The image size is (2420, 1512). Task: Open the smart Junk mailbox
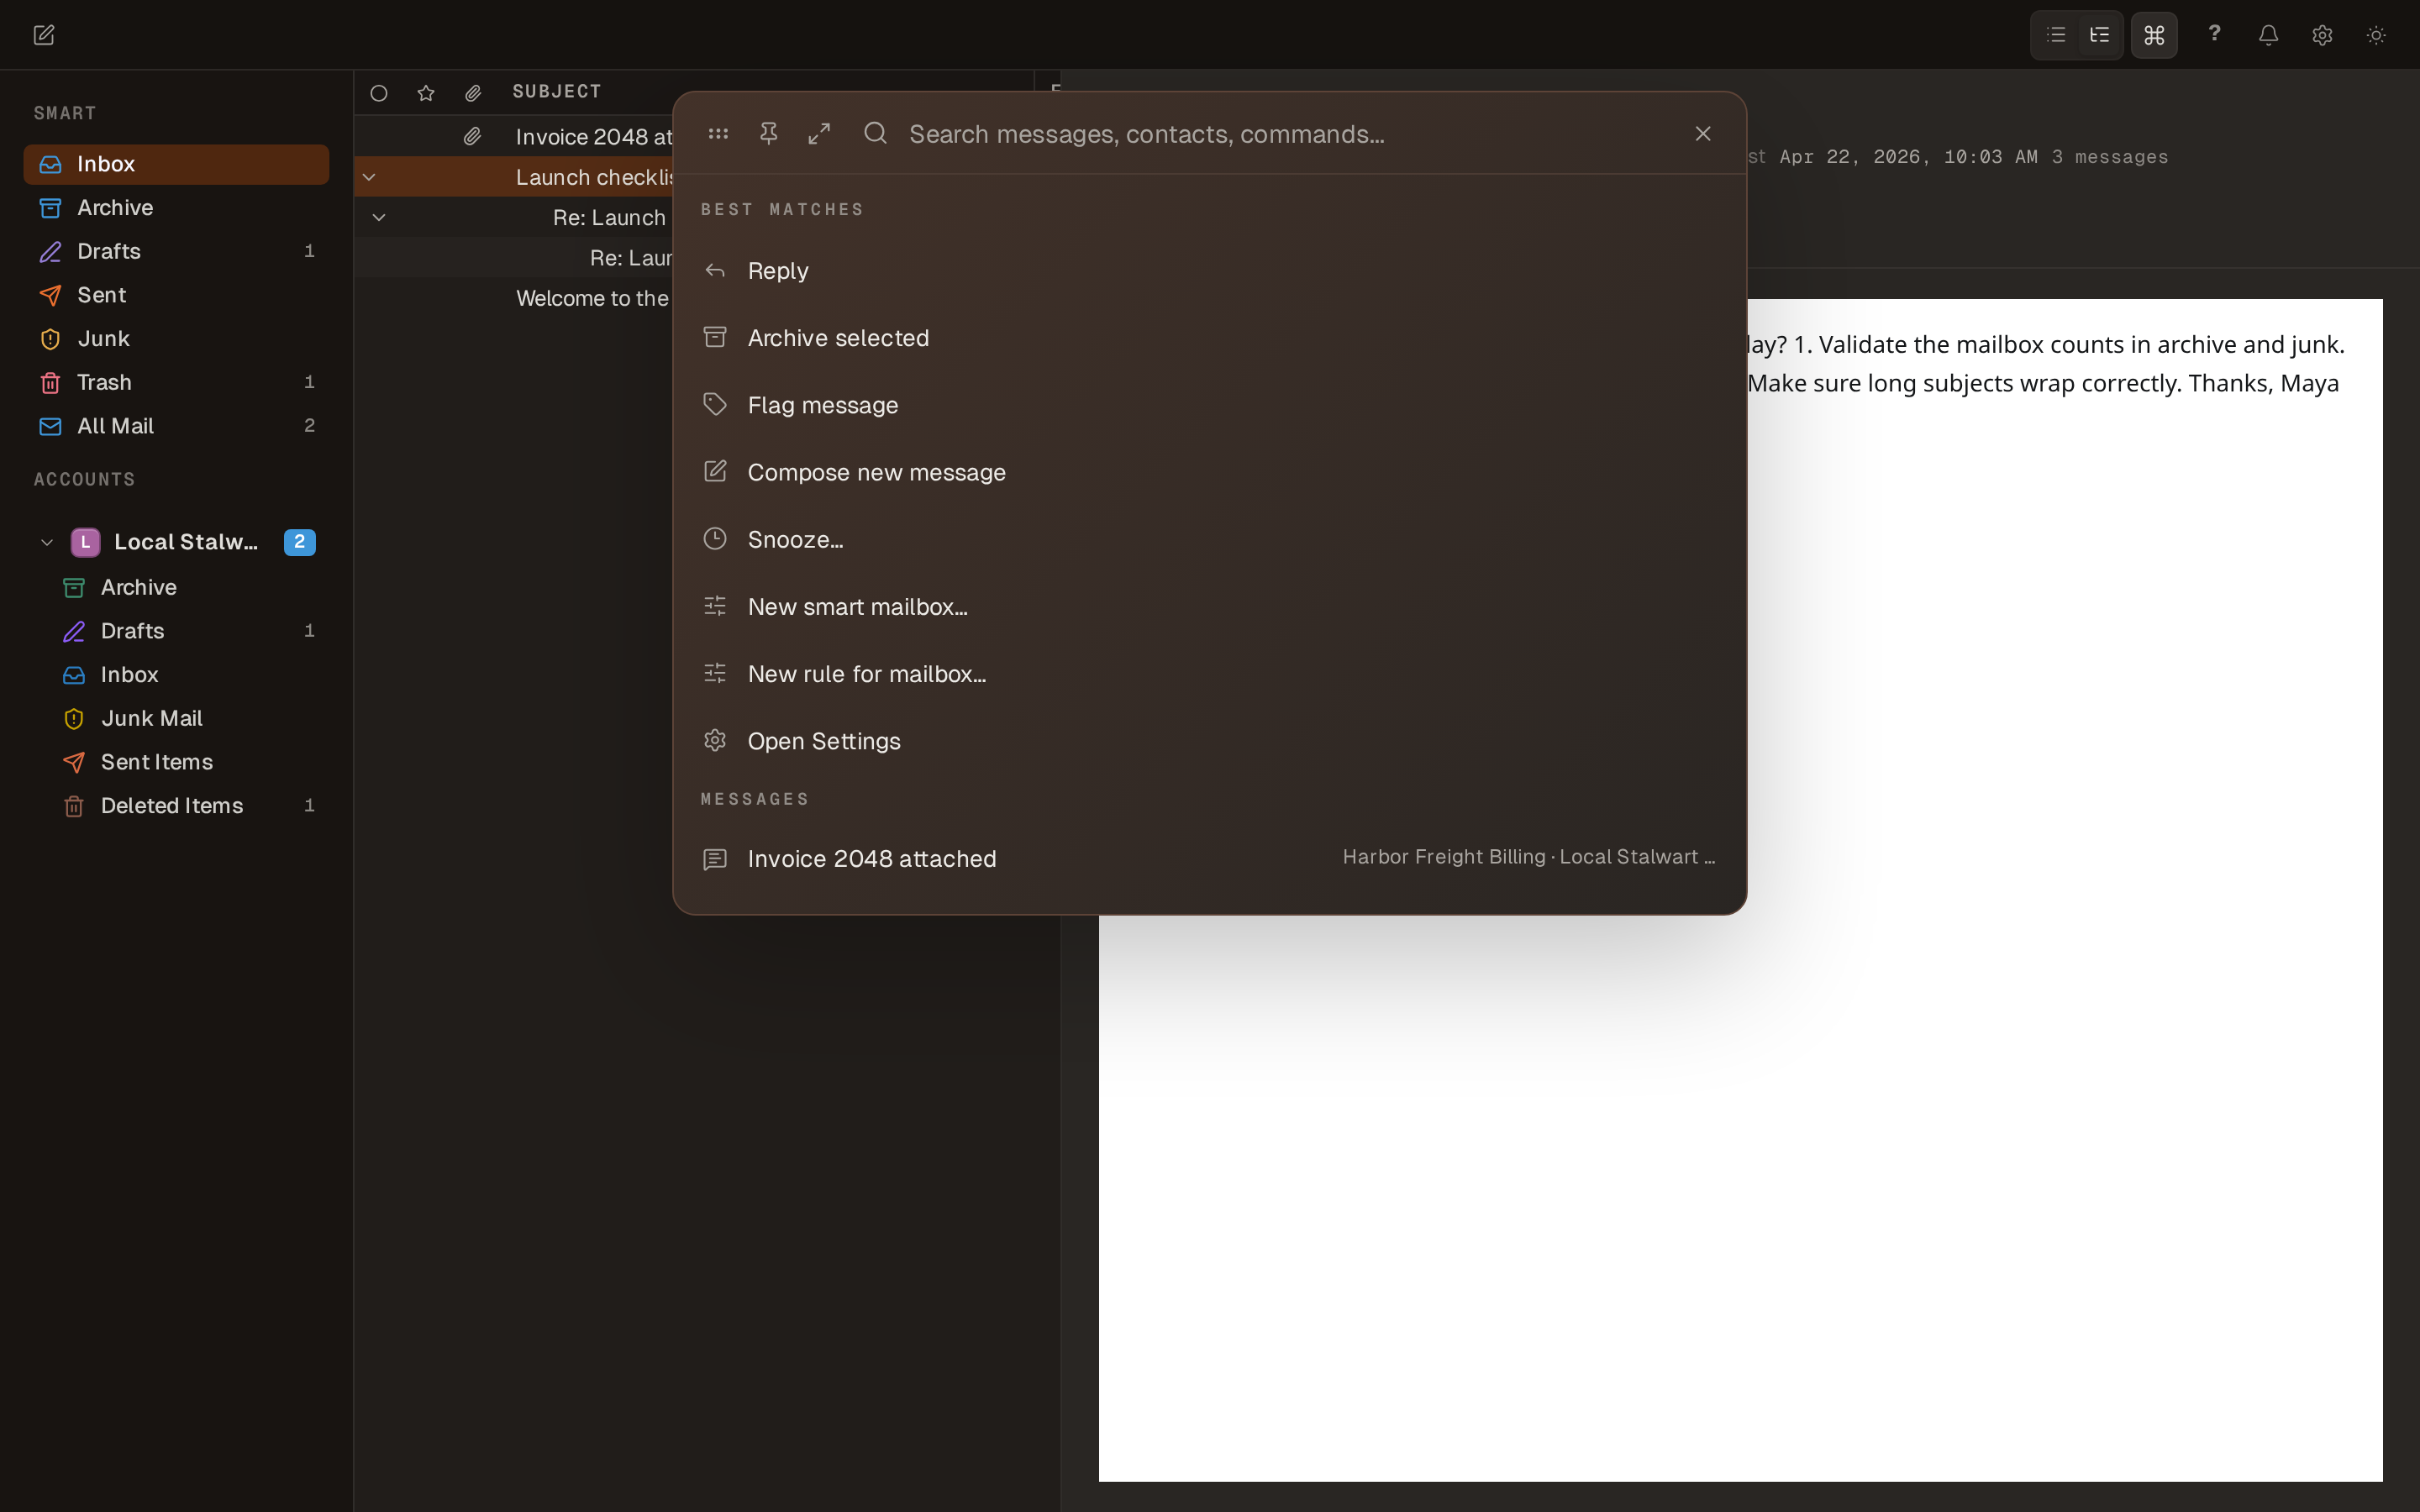click(176, 339)
